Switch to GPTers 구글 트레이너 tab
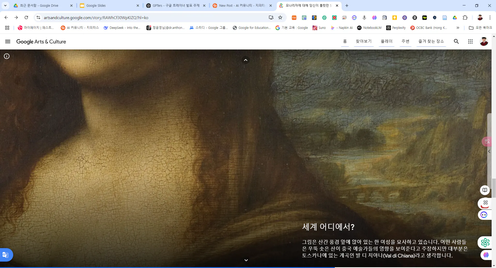Image resolution: width=496 pixels, height=268 pixels. (173, 5)
